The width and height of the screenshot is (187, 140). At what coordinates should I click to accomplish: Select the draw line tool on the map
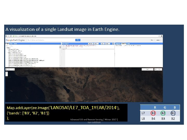click(x=11, y=69)
